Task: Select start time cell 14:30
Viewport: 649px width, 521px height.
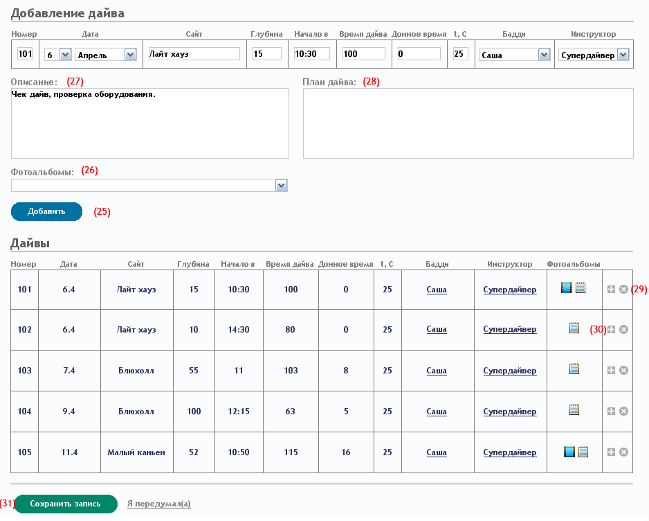Action: tap(239, 330)
